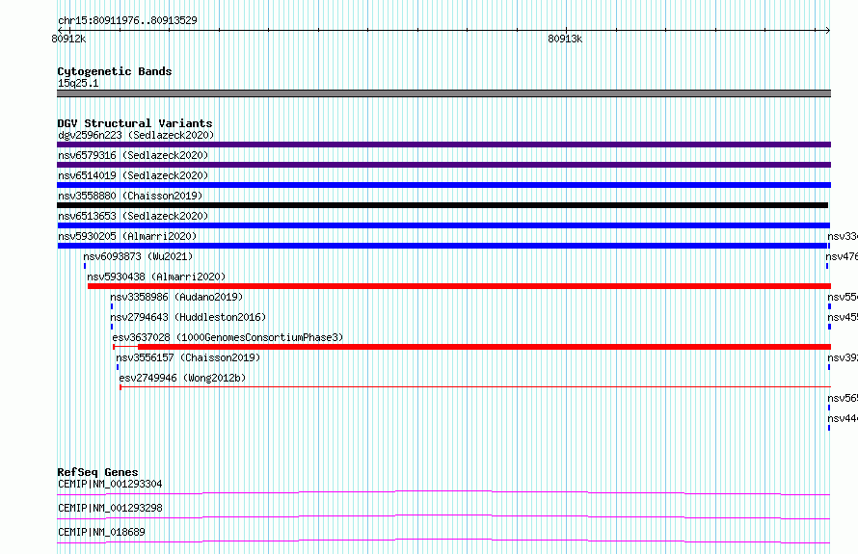This screenshot has height=554, width=858.
Task: Open the CEMIP|NM_018689 transcript label
Action: [x=101, y=532]
